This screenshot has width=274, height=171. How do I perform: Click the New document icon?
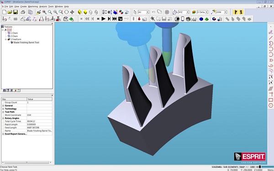[x=5, y=12]
